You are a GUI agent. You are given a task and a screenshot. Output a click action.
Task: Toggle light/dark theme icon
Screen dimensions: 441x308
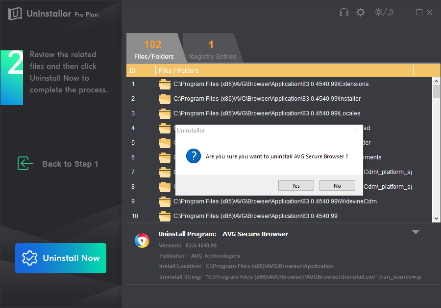click(384, 12)
